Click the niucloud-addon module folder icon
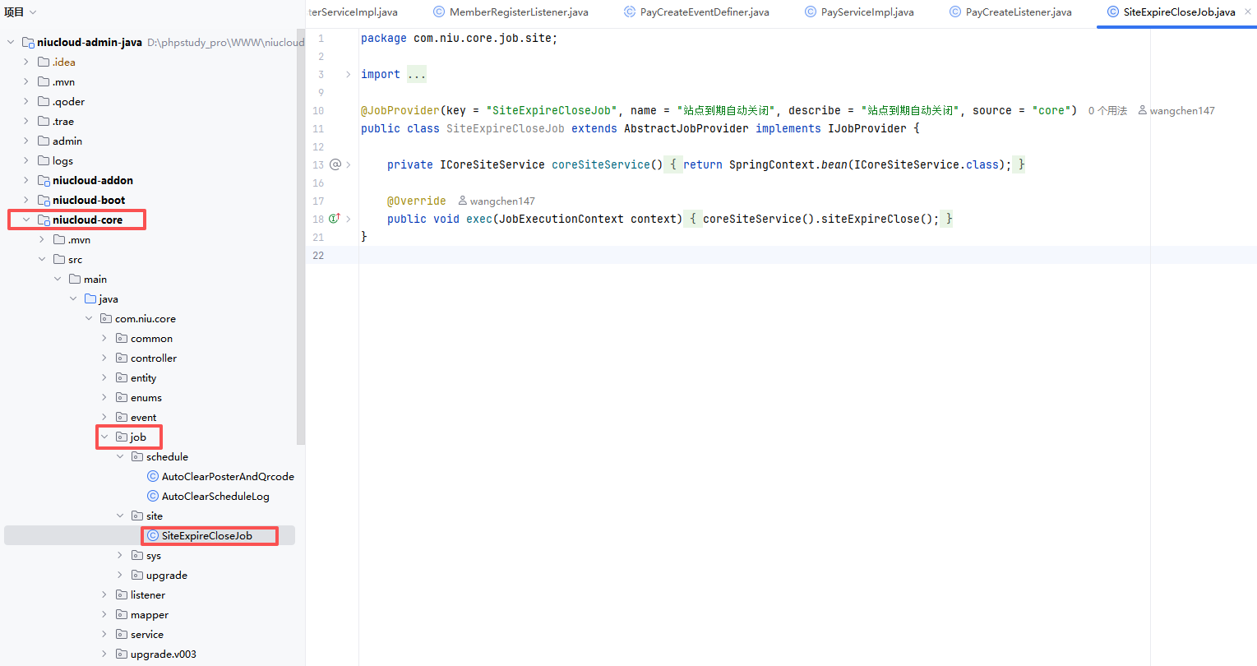The height and width of the screenshot is (666, 1257). point(44,180)
